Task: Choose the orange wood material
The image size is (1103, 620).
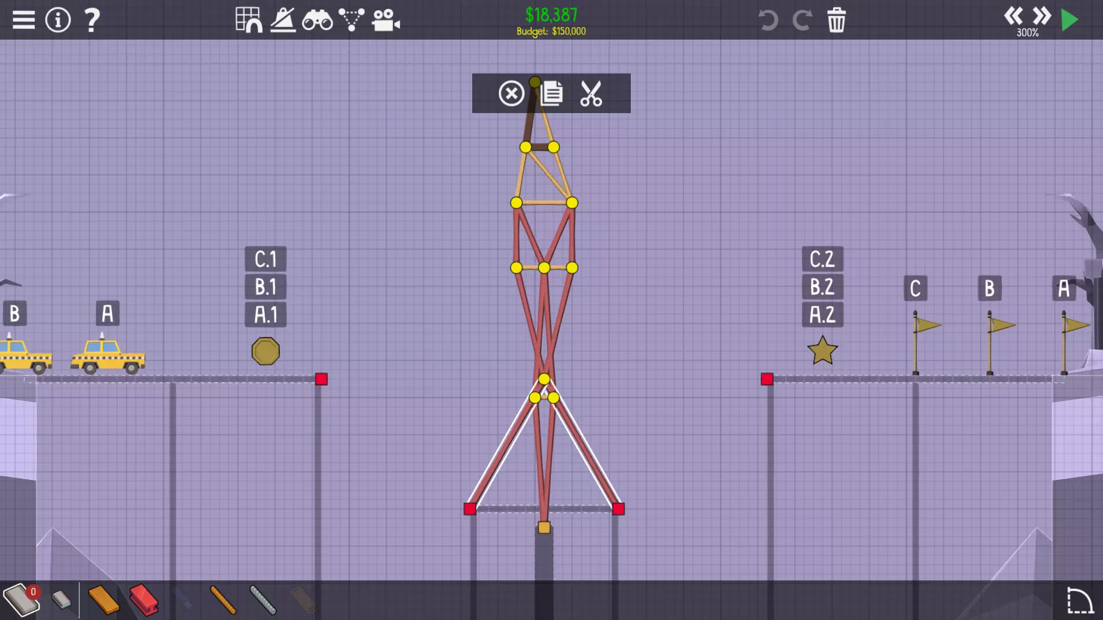Action: coord(103,600)
